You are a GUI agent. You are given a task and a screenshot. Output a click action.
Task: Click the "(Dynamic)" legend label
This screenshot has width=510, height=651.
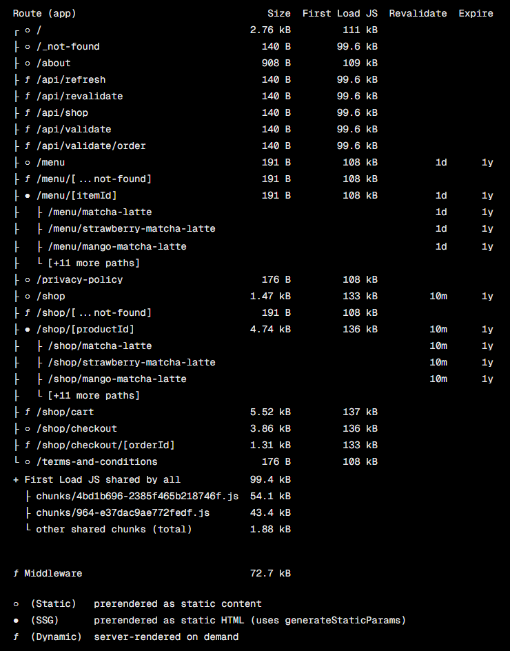(57, 637)
